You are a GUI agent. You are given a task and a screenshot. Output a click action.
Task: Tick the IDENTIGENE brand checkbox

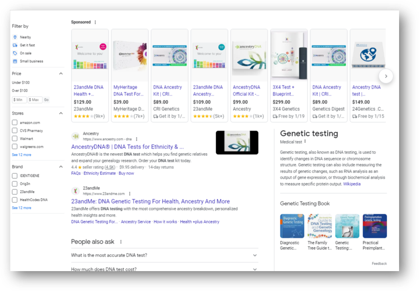pos(15,176)
